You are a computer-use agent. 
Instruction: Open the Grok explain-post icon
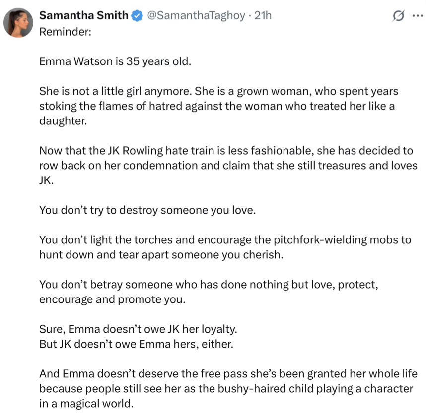pos(398,16)
